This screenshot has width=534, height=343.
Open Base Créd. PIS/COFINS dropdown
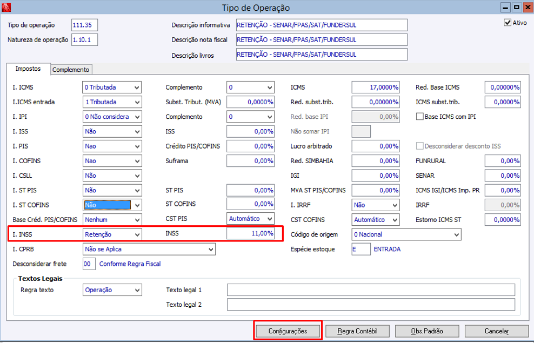(112, 220)
